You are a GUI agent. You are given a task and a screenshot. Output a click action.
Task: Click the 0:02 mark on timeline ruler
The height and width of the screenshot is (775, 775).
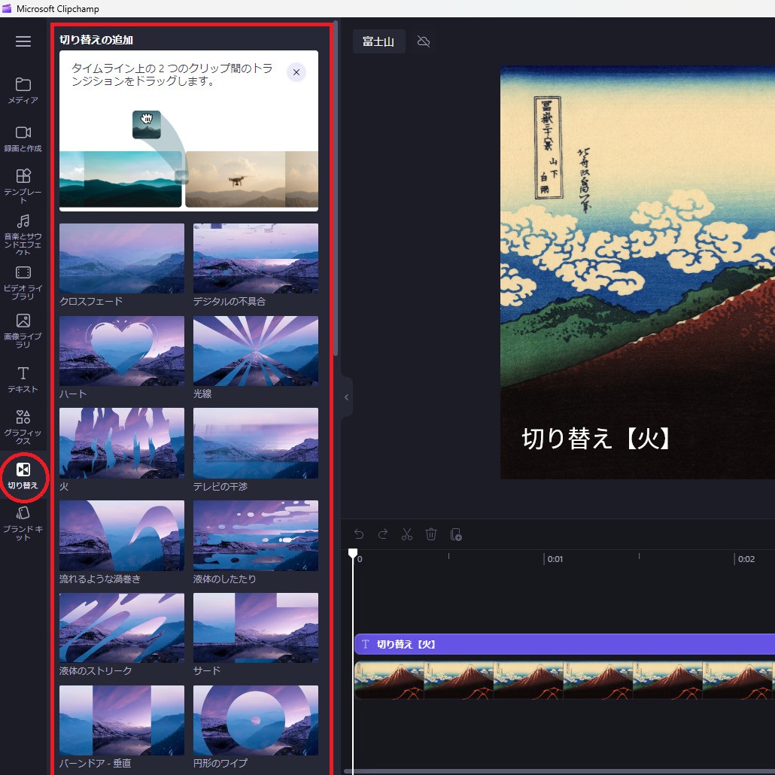click(x=746, y=559)
